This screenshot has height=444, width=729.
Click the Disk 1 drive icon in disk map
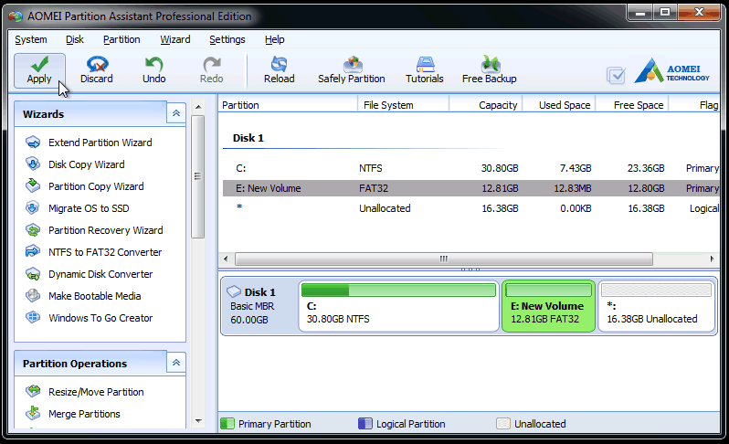coord(233,291)
